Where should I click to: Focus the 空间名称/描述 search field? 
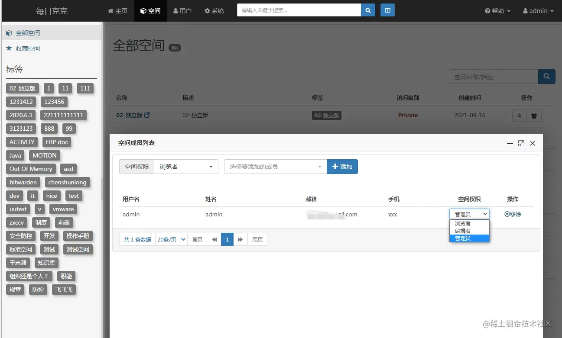coord(494,77)
